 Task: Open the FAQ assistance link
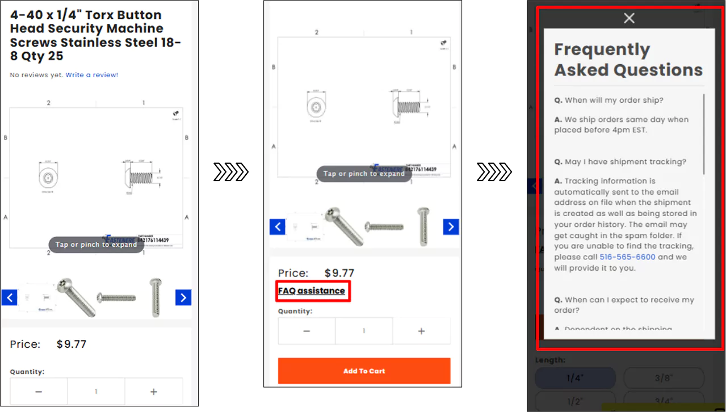point(312,291)
